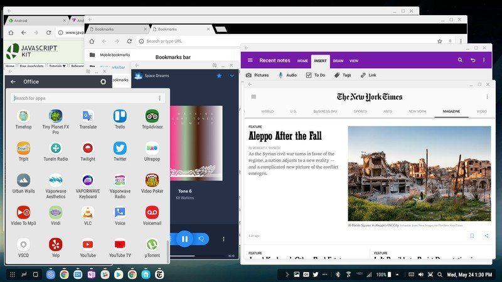The height and width of the screenshot is (282, 502).
Task: Click the undo arrow in OneNote
Action: (473, 60)
